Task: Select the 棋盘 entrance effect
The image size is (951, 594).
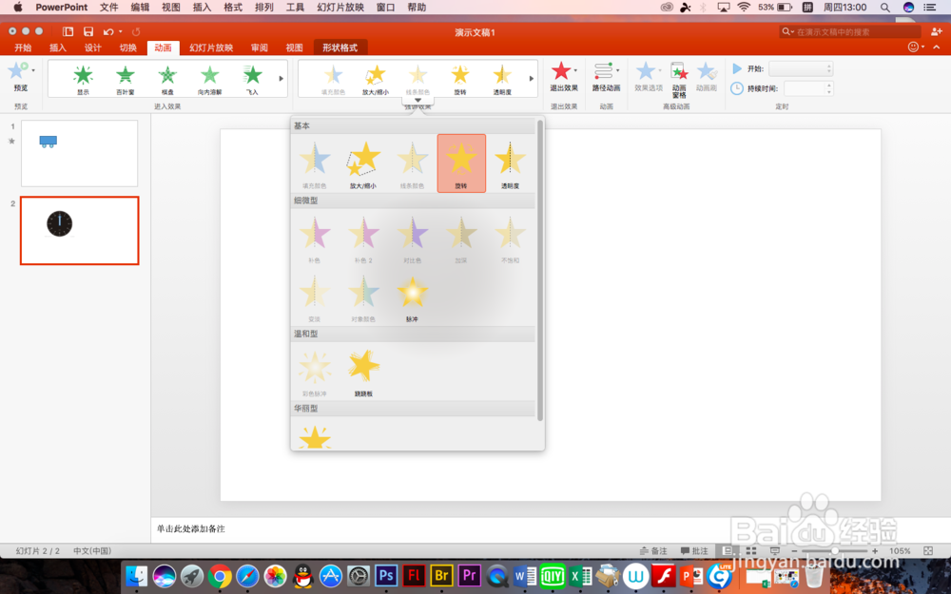Action: pyautogui.click(x=167, y=80)
